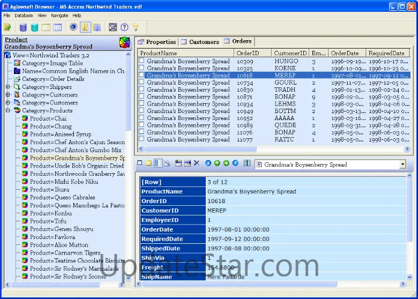Expand the Category=Shippers tree node

click(8, 87)
